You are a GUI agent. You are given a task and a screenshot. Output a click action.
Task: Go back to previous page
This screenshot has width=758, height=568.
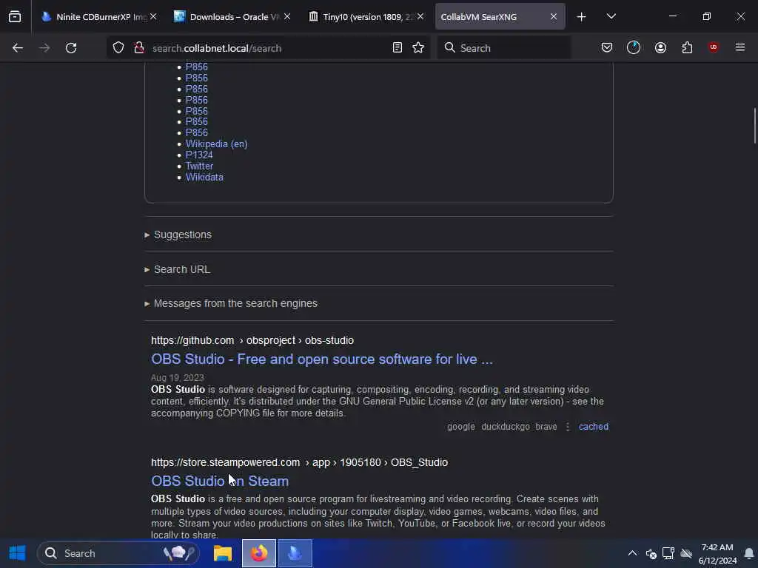18,48
